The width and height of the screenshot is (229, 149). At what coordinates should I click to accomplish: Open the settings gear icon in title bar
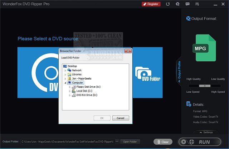[x=177, y=4]
